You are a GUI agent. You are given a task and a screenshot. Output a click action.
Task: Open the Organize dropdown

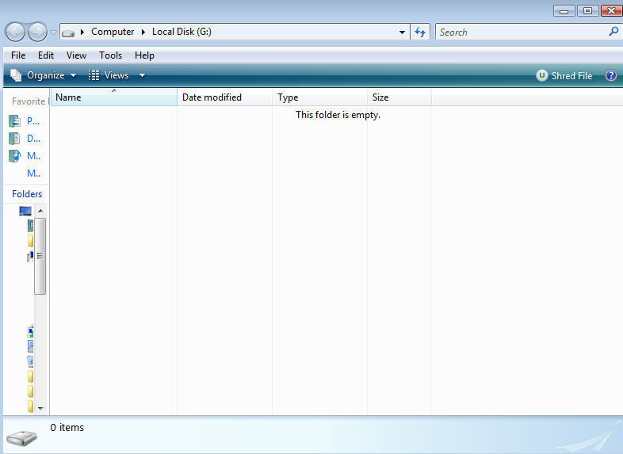click(x=44, y=75)
